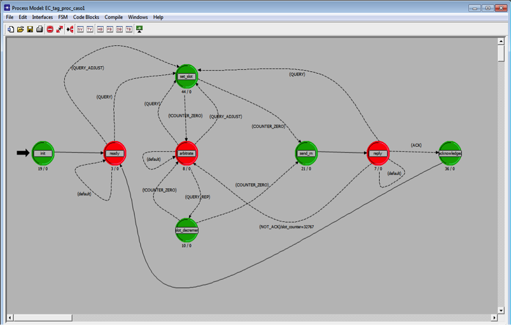511x325 pixels.
Task: Click the (default) label below the ready state
Action: [x=84, y=194]
